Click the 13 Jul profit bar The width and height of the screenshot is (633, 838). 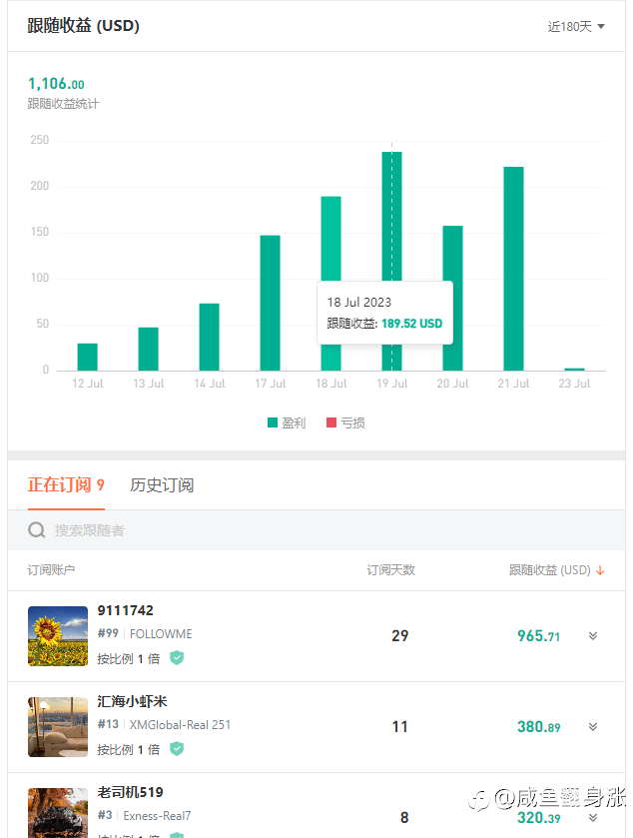(x=149, y=349)
